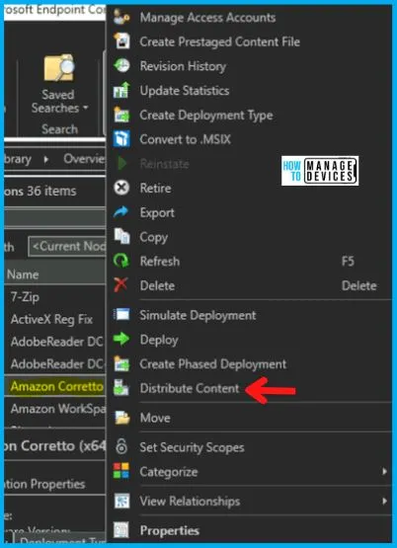Image resolution: width=397 pixels, height=548 pixels.
Task: Choose Manage Access Accounts from menu
Action: [207, 18]
